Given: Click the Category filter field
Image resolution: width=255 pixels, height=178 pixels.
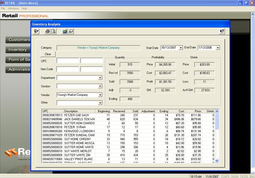Looking at the screenshot, I should coord(98,48).
